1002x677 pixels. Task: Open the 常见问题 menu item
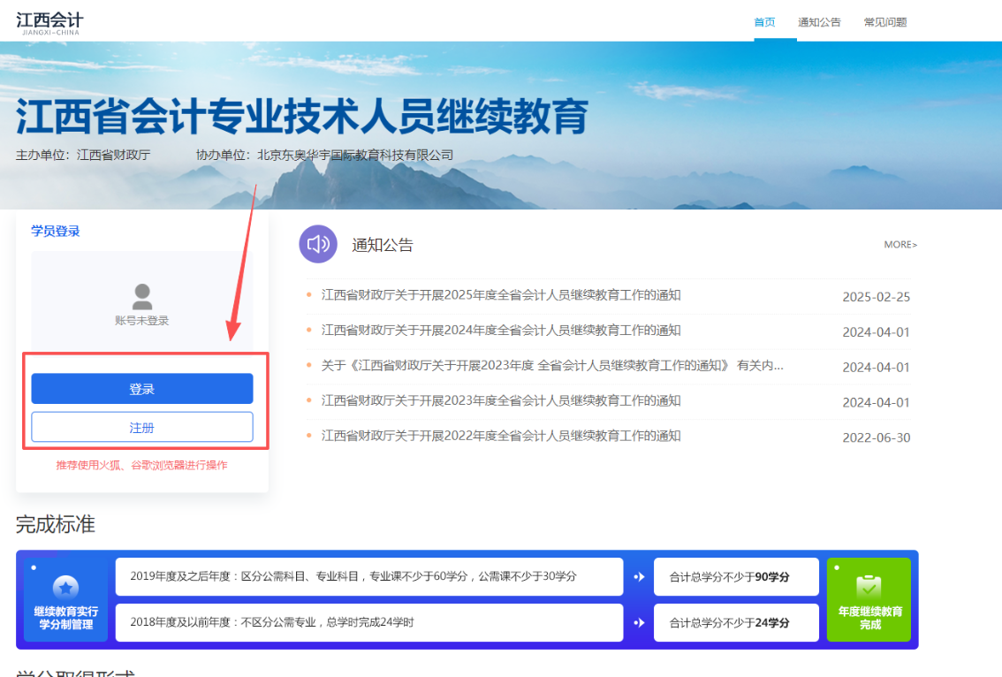(x=884, y=21)
